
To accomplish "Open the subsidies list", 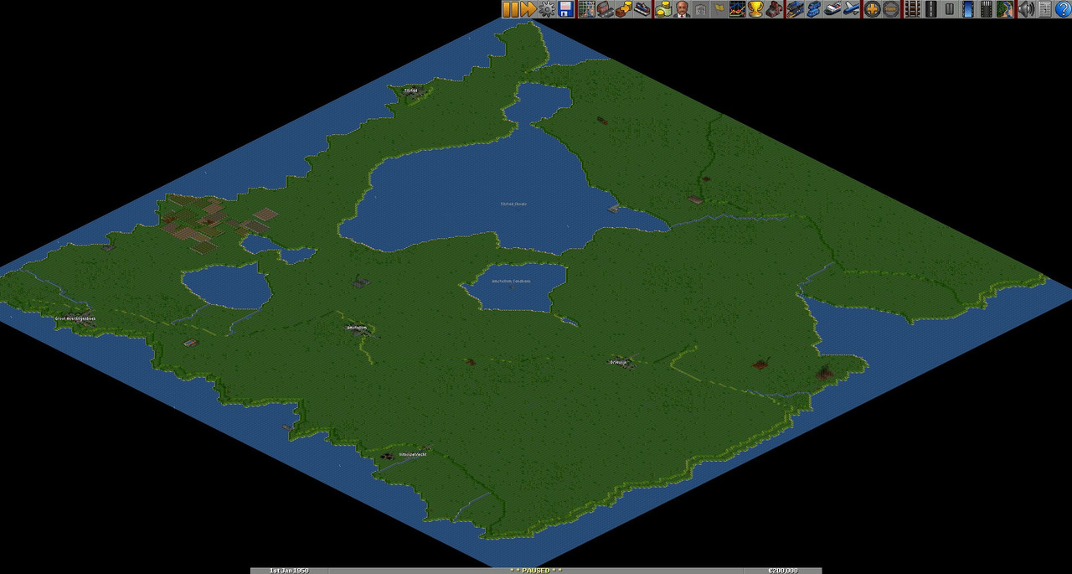I will click(x=623, y=9).
